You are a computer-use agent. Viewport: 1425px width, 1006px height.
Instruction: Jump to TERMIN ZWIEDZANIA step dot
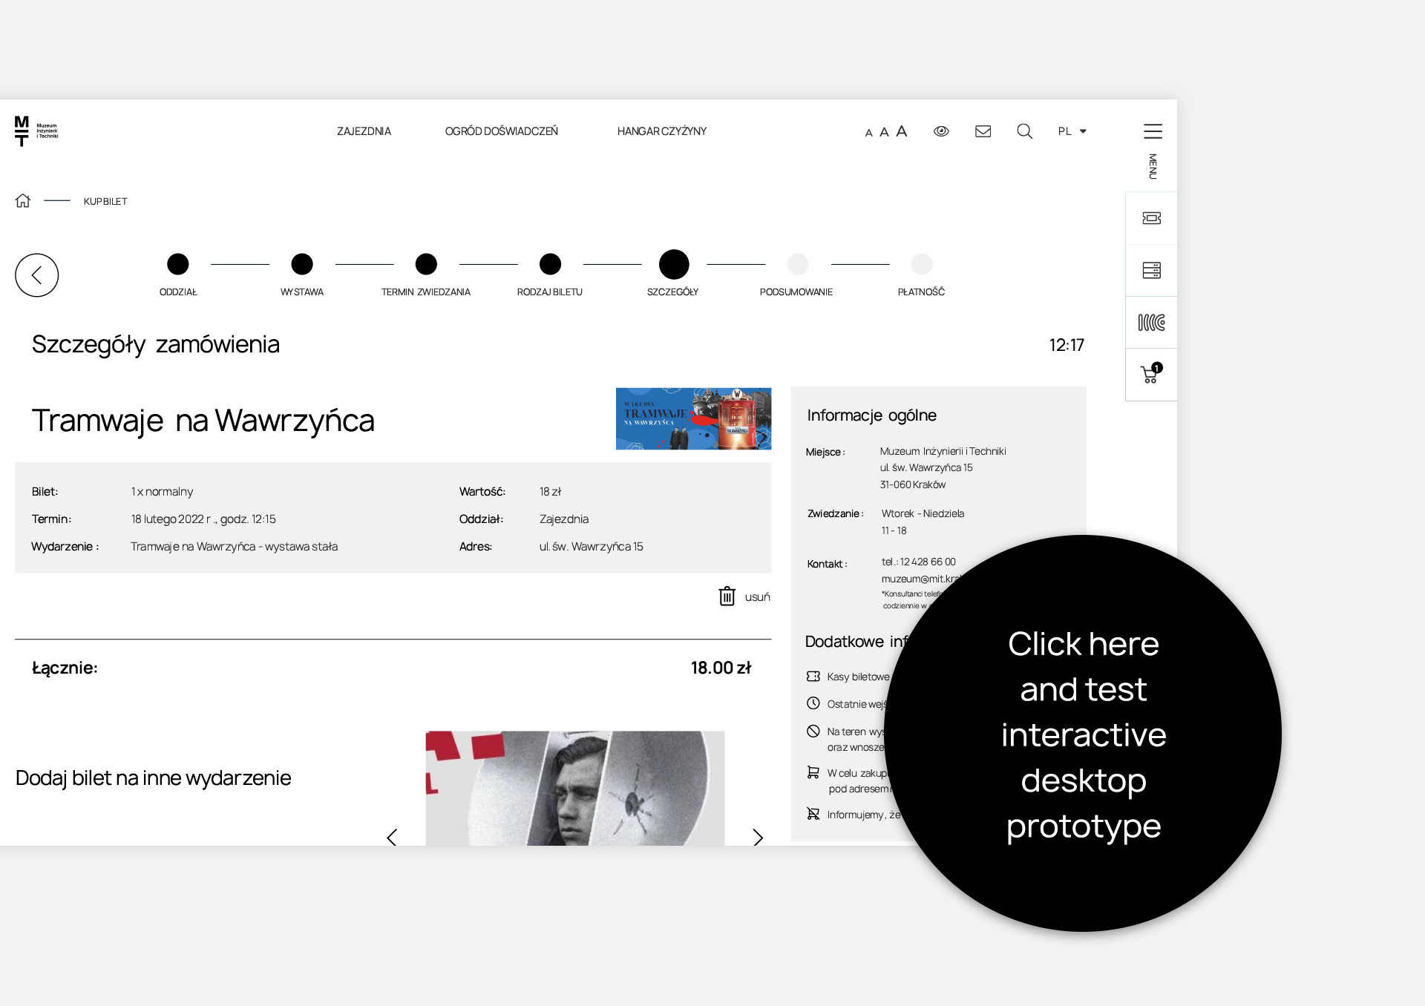coord(426,264)
